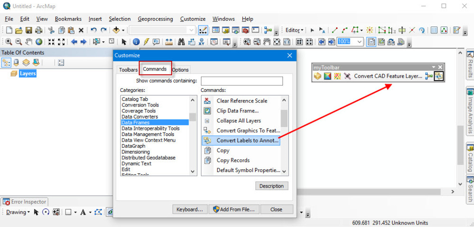Go to next extent arrow
Screen dimensions: 474x227
pyautogui.click(x=83, y=42)
